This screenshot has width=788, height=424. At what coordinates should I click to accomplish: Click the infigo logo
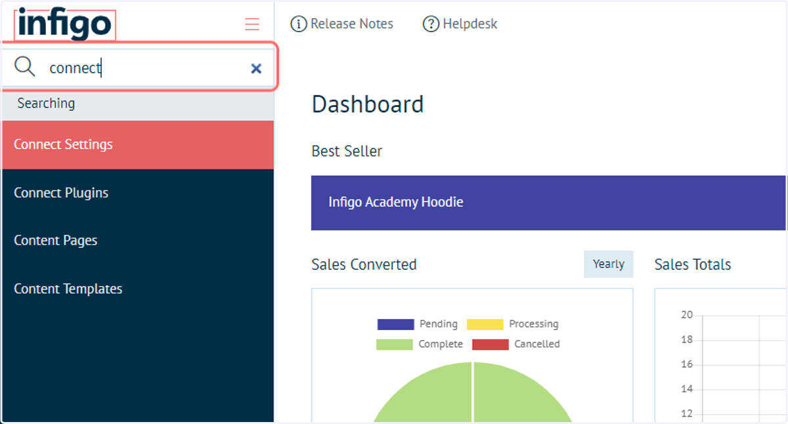click(65, 25)
